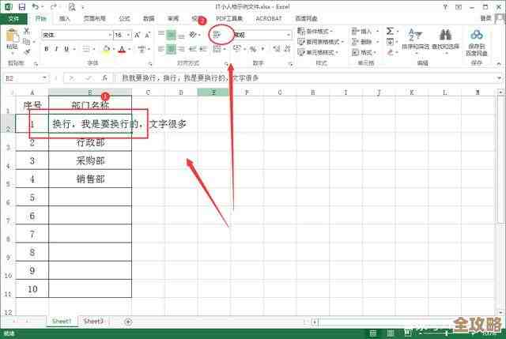Open the font settings dialog launcher
The image size is (506, 339).
pos(150,64)
